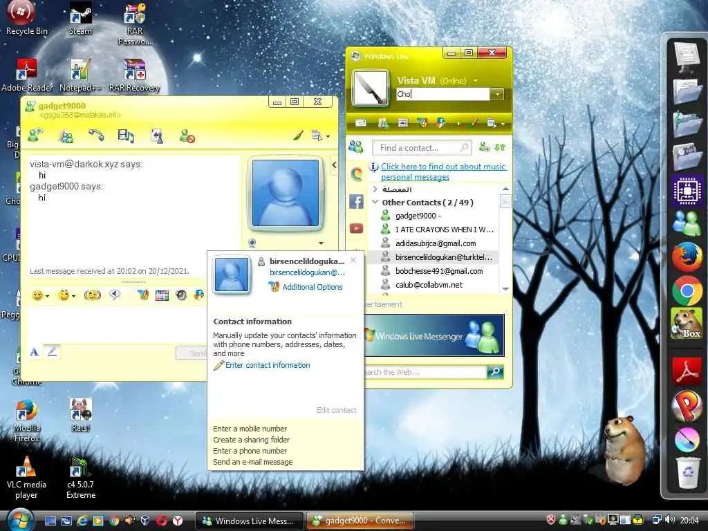The height and width of the screenshot is (531, 708).
Task: Open the eBay-style swirl tab in sidebar
Action: point(356,174)
